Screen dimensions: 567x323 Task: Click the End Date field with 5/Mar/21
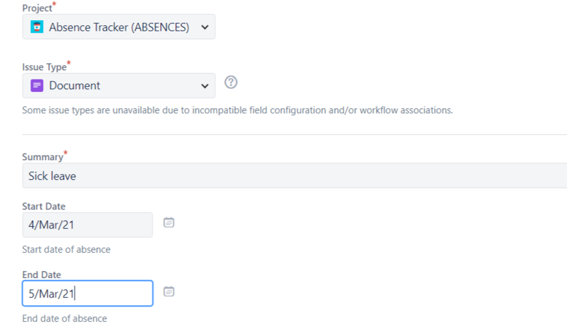87,294
